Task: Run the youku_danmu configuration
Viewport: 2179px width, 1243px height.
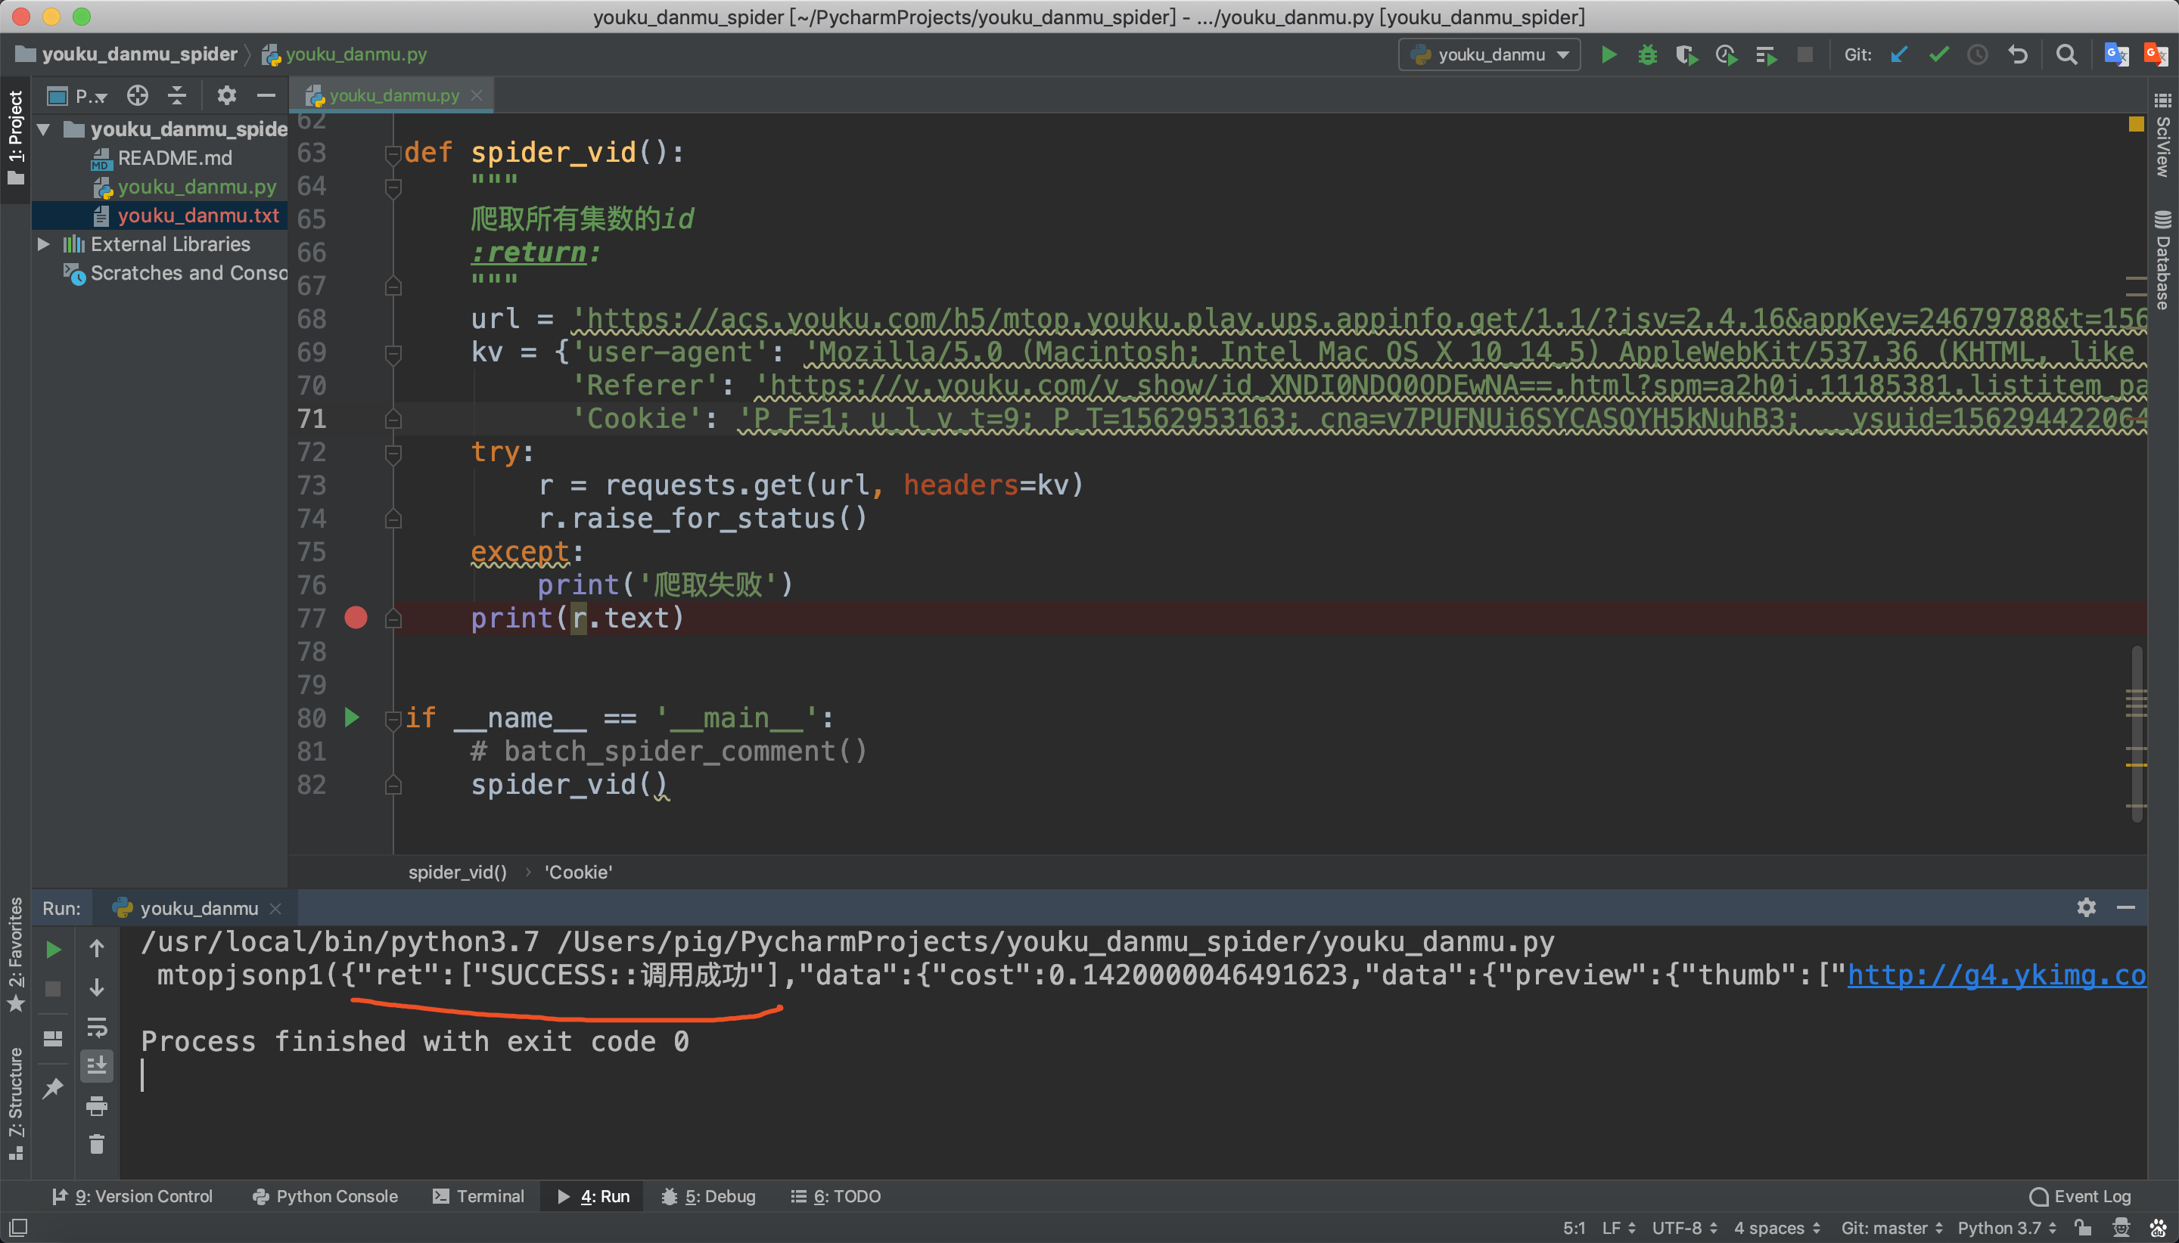Action: coord(1609,54)
